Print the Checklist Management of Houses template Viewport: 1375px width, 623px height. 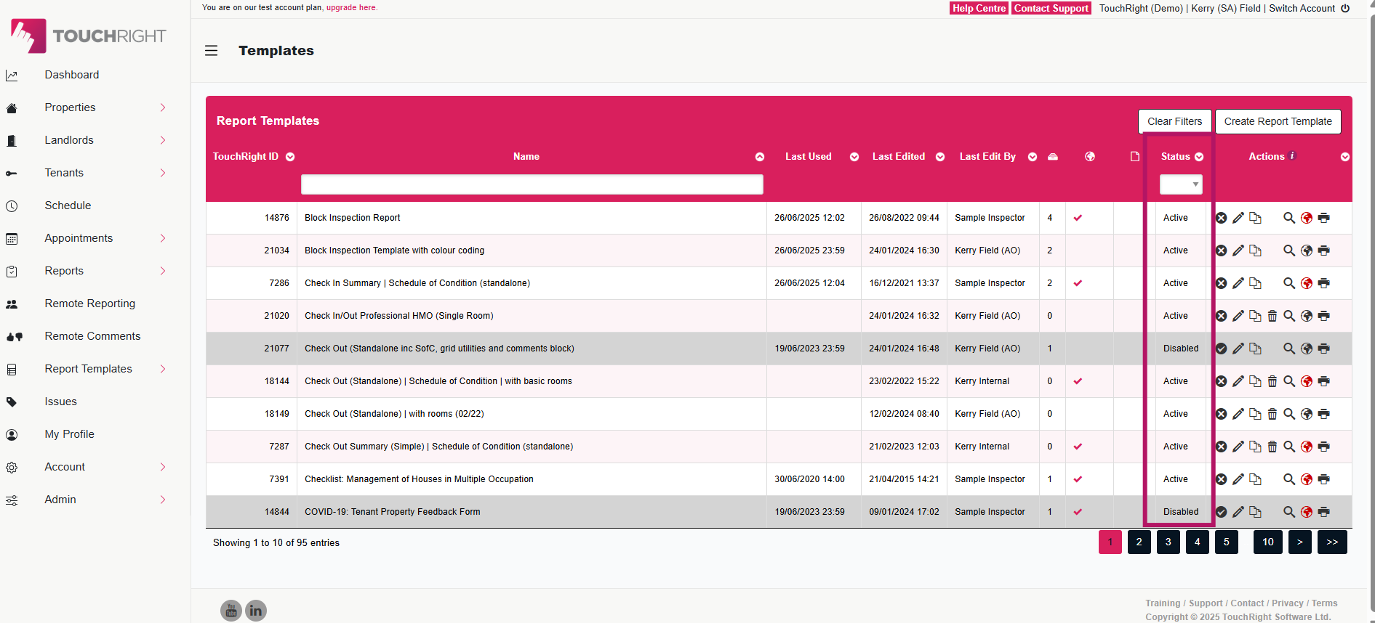1323,479
